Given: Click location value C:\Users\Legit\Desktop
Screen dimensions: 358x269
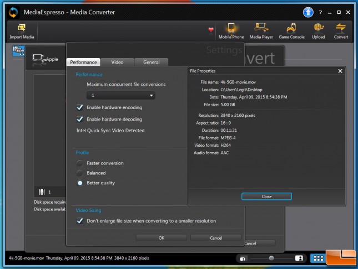Looking at the screenshot, I should point(241,90).
